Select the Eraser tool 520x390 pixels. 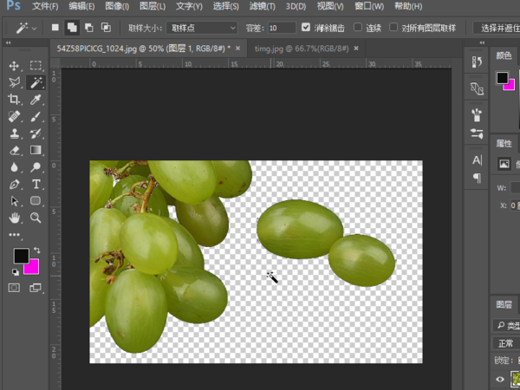point(14,150)
